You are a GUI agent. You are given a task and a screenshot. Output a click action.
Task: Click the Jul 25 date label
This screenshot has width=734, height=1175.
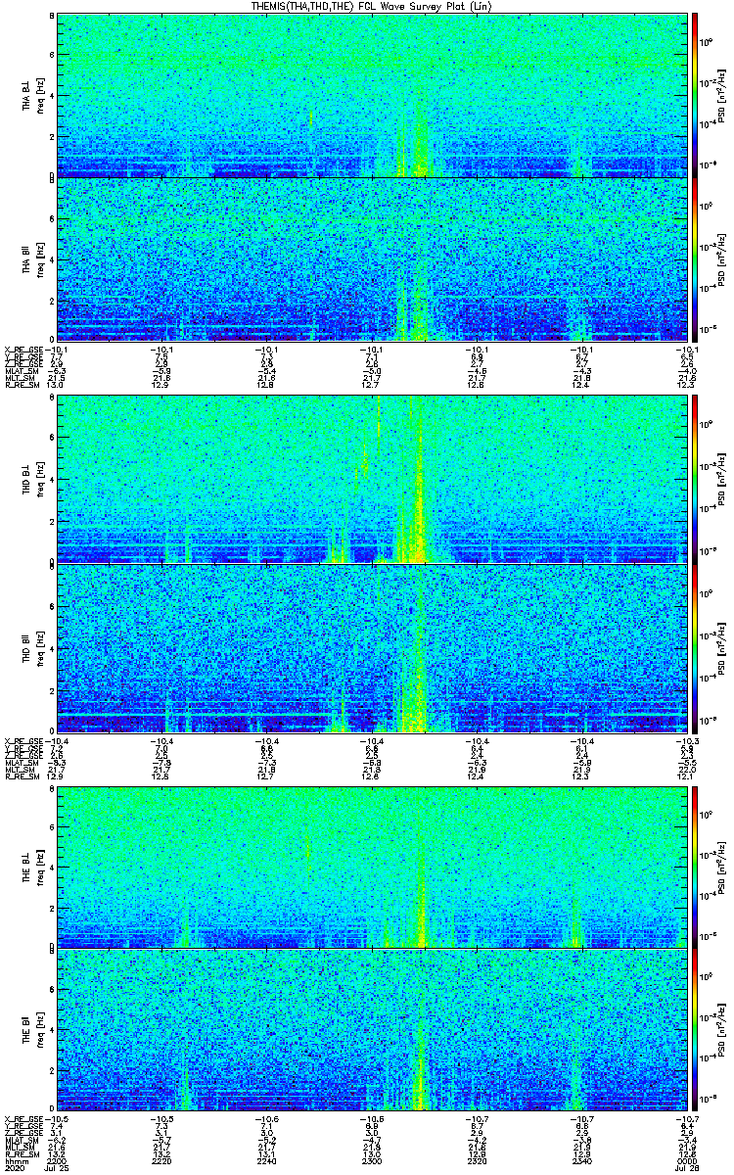[57, 1168]
